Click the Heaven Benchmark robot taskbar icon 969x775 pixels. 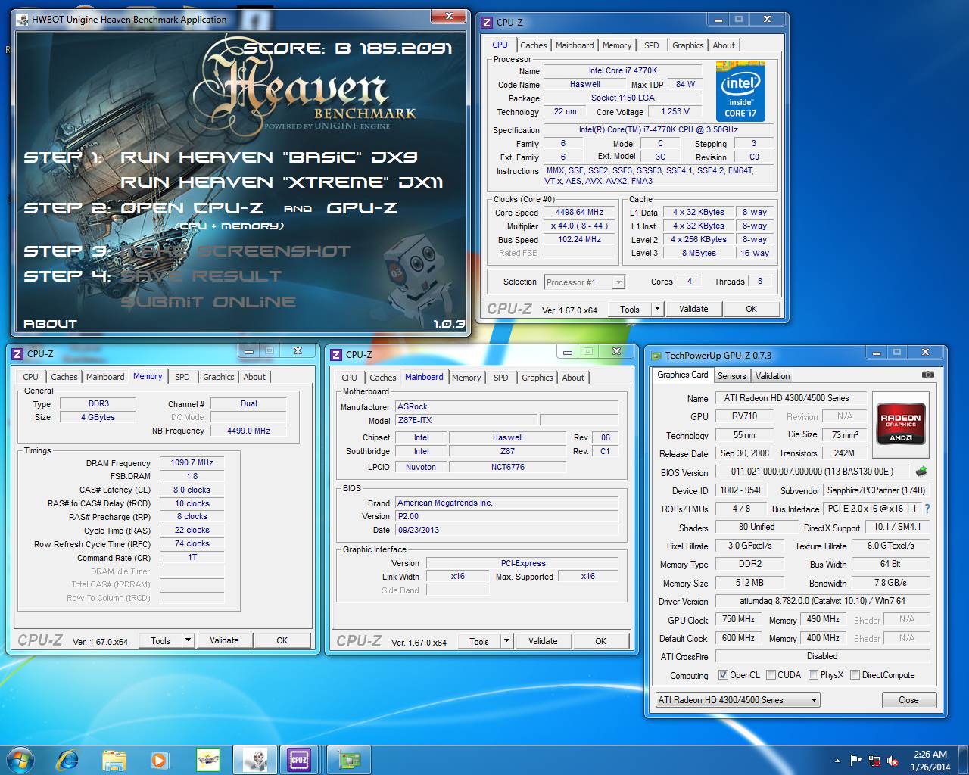[255, 760]
